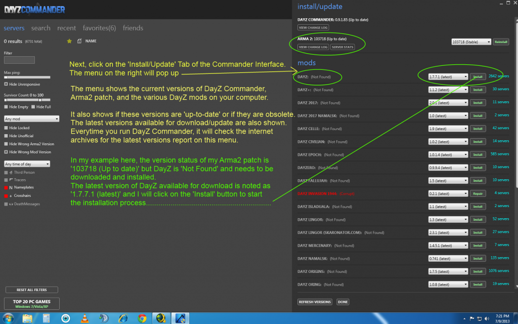Open the DAYZ CELLE version dropdown
The height and width of the screenshot is (324, 518).
[448, 129]
